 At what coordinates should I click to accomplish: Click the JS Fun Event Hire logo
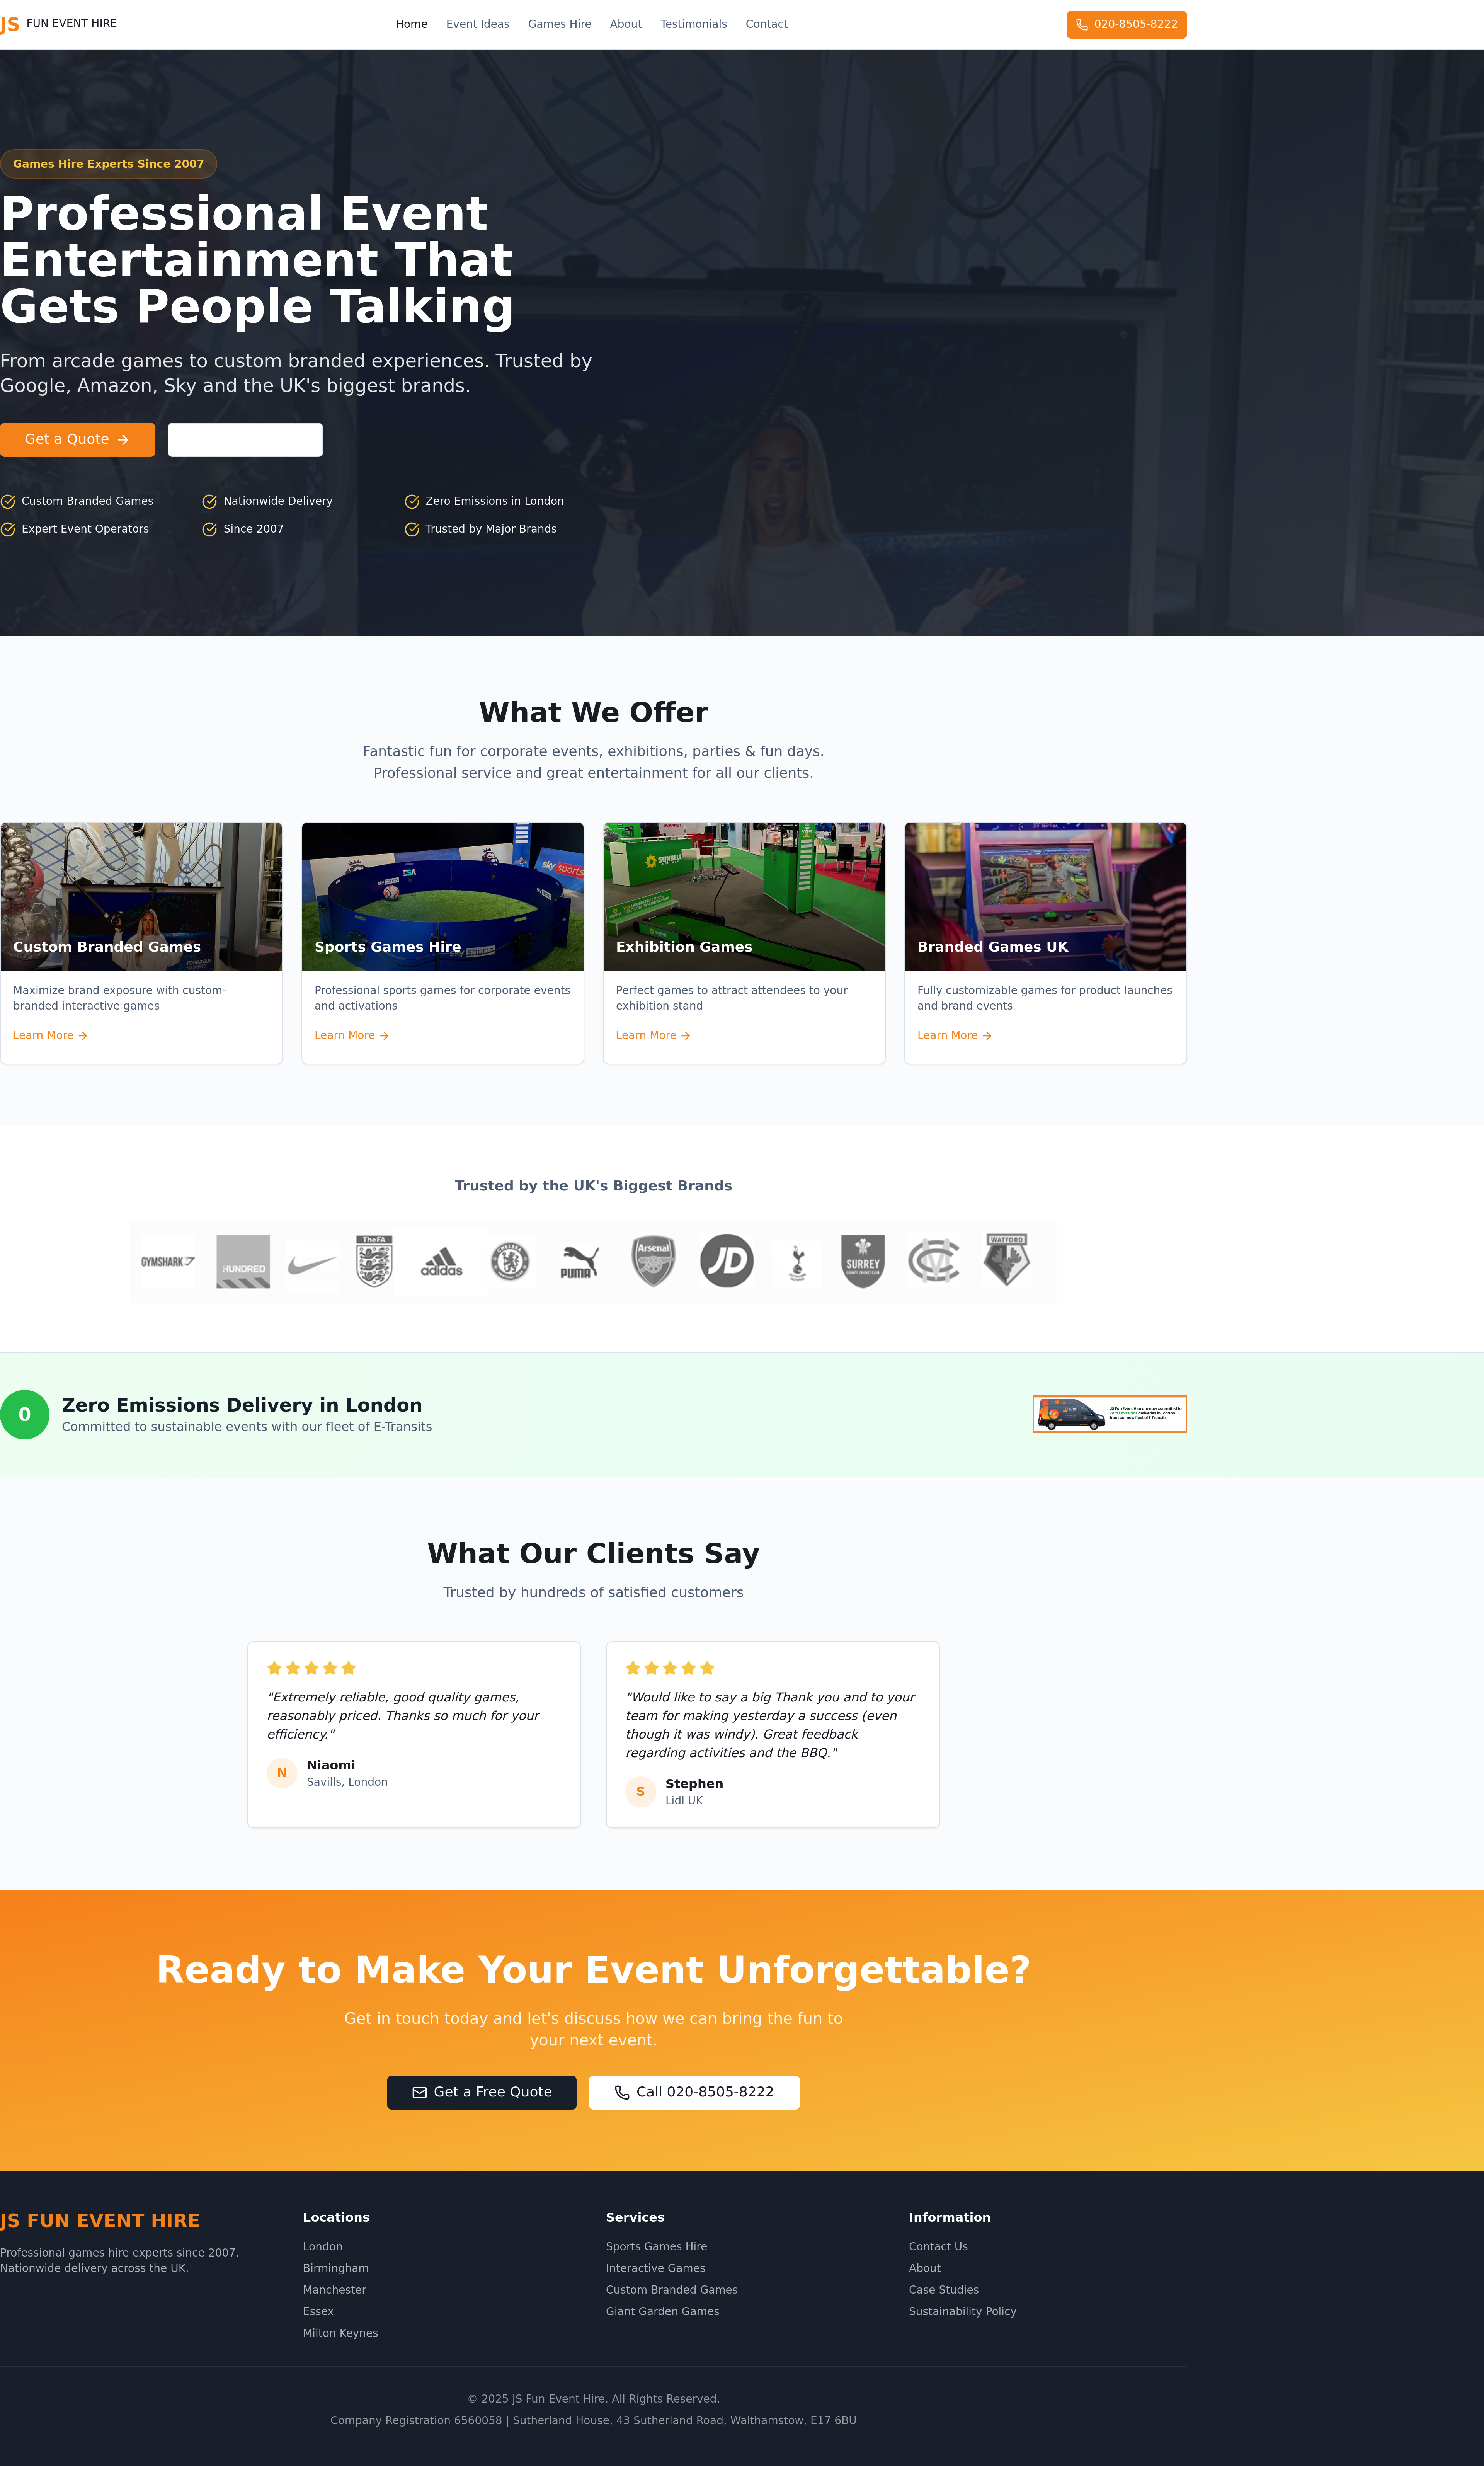click(x=58, y=24)
